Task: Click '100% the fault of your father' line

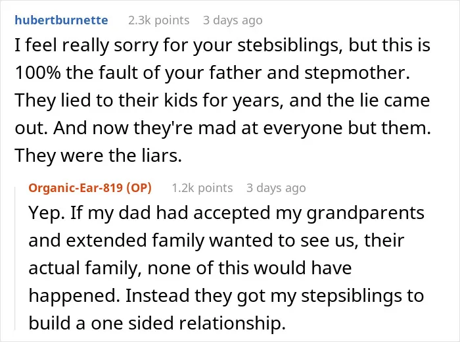Action: [x=212, y=72]
